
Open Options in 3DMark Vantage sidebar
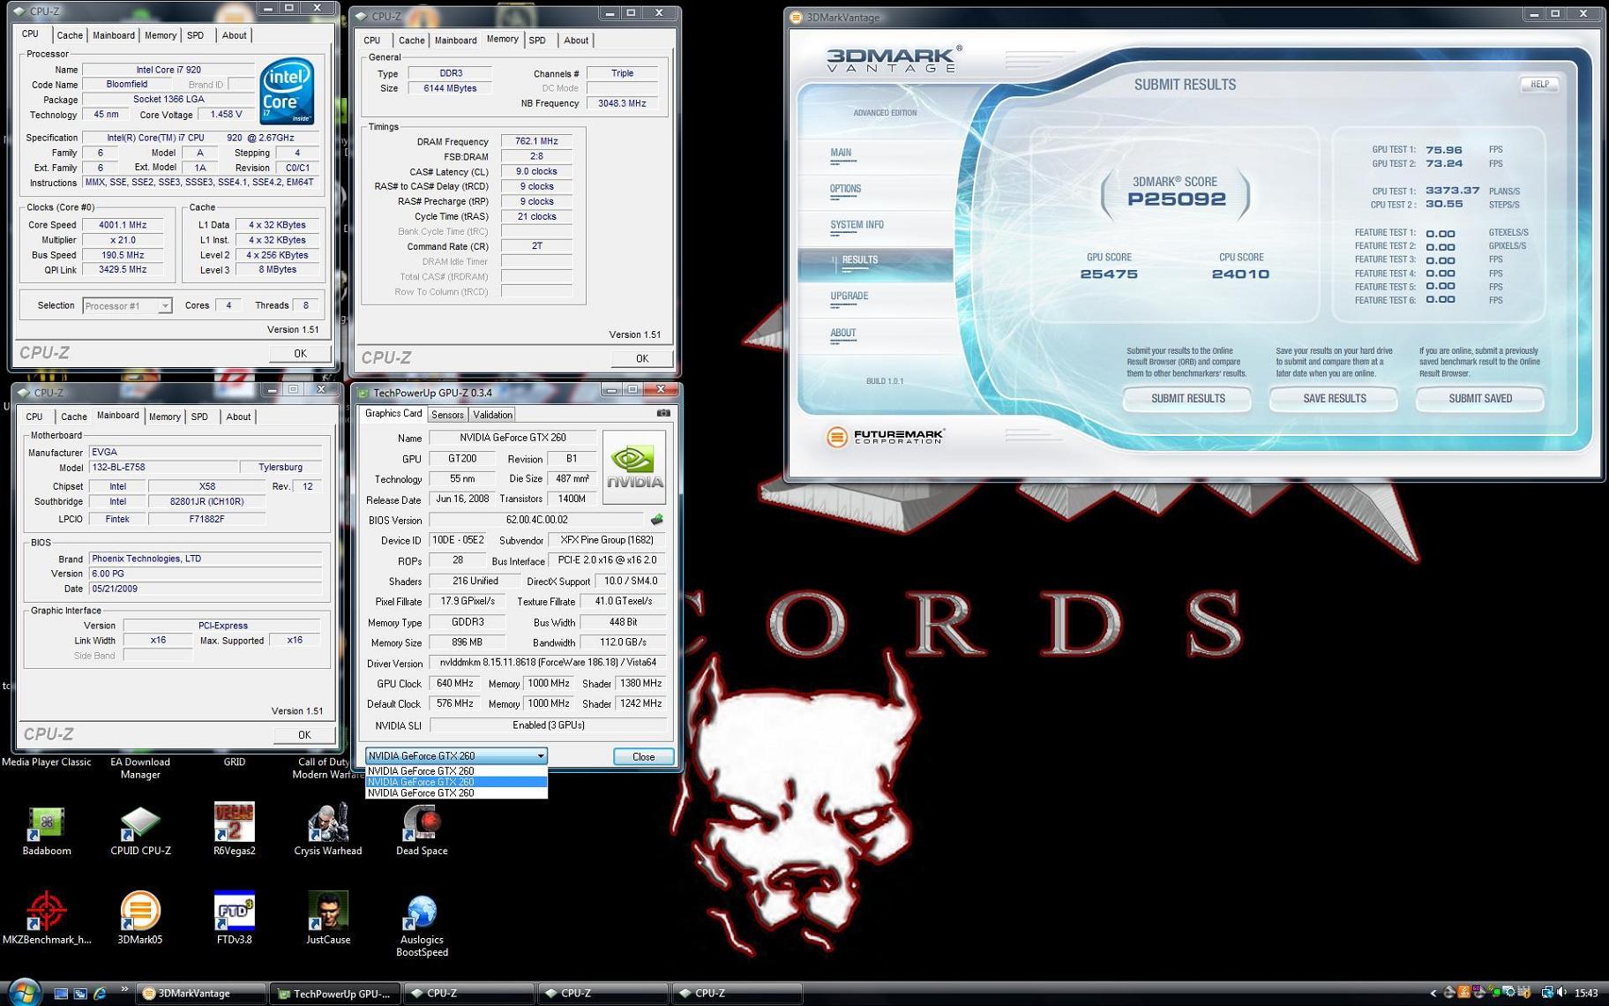[x=845, y=189]
